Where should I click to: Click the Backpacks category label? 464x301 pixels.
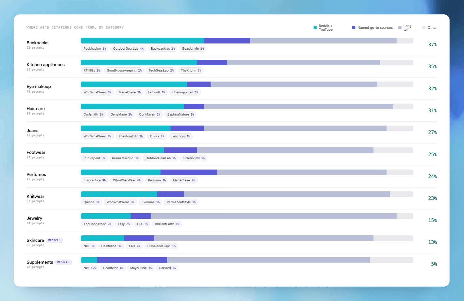37,43
